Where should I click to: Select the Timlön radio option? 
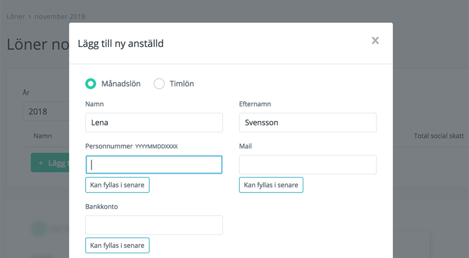pyautogui.click(x=159, y=84)
